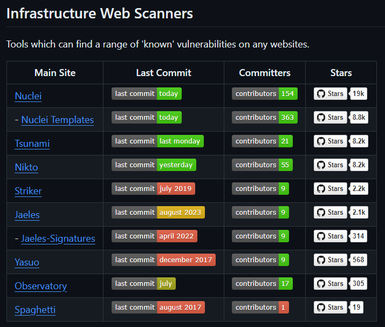Viewport: 385px width, 327px height.
Task: Click the contributors 21 badge
Action: pyautogui.click(x=262, y=141)
